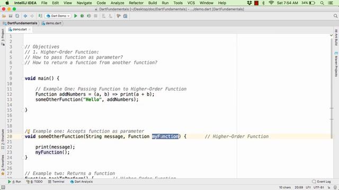Open the Favorites side panel
339x190 pixels.
coord(3,165)
